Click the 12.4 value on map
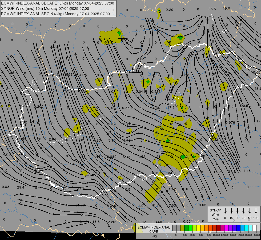Viewport: 261px width, 240px height. click(x=66, y=189)
